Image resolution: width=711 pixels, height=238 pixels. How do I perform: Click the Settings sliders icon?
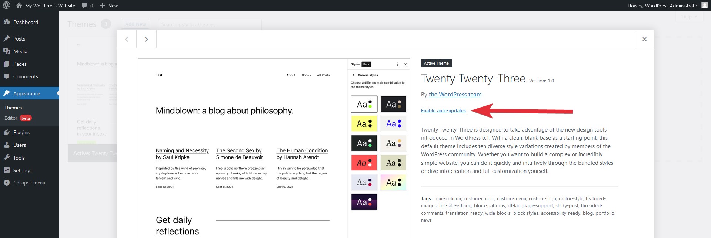coord(7,170)
